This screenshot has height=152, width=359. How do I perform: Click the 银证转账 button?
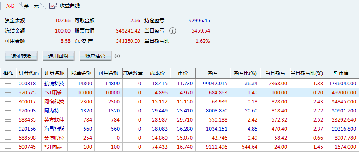[21, 56]
